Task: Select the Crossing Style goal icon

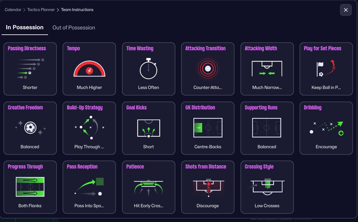Action: click(x=267, y=187)
